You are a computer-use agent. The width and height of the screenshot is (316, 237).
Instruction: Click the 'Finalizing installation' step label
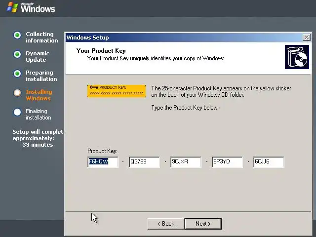[39, 114]
